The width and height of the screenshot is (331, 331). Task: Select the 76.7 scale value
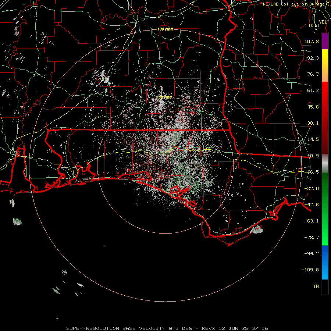313,74
